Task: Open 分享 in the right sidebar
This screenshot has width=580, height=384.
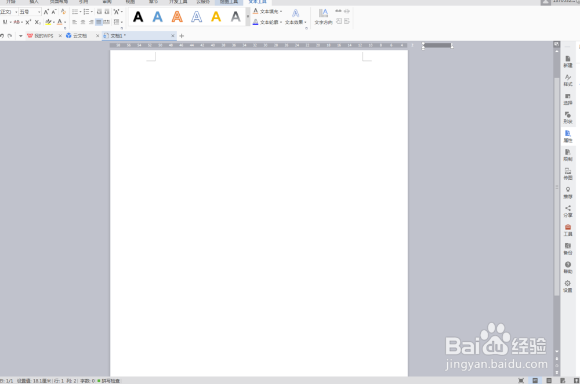Action: [568, 211]
